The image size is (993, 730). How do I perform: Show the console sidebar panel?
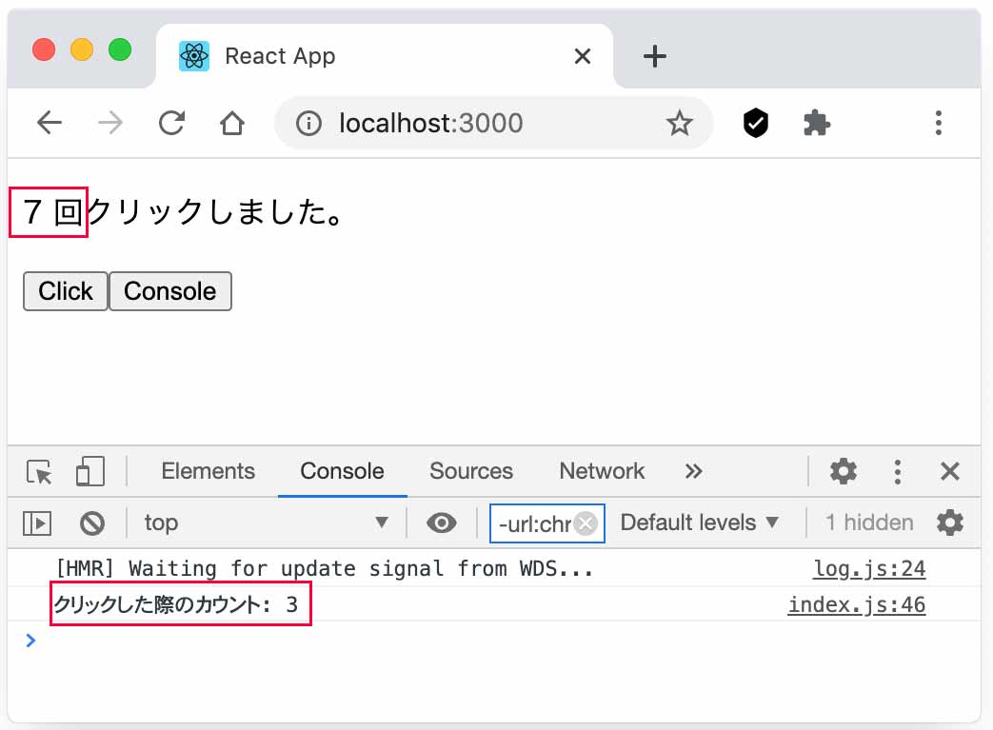[37, 523]
